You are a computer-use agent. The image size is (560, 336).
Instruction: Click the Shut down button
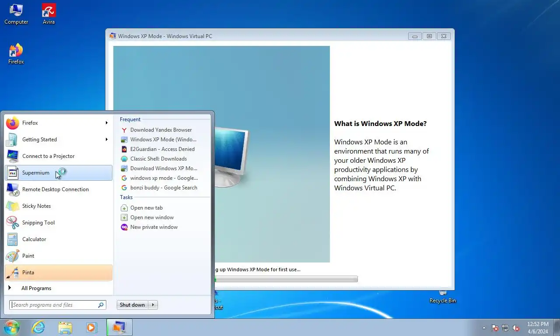coord(133,305)
